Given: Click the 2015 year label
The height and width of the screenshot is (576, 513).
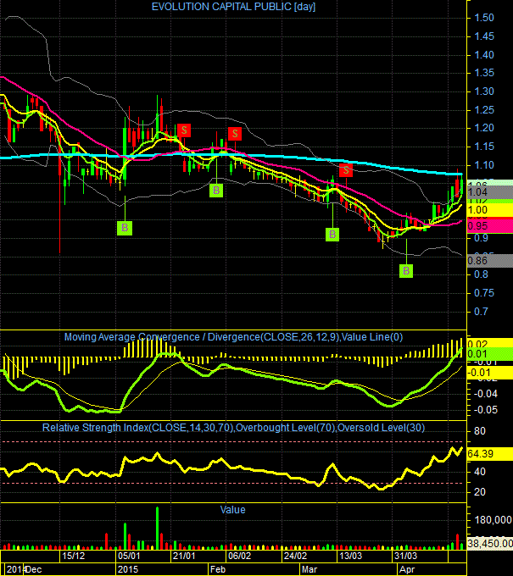Looking at the screenshot, I should click(127, 569).
